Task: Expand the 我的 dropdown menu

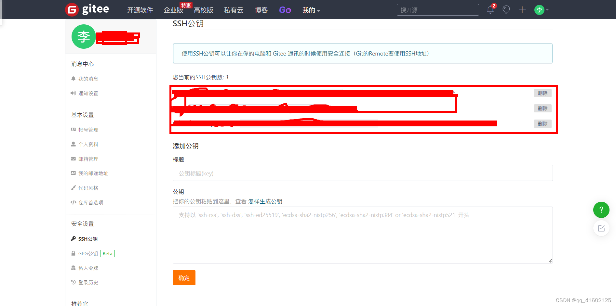Action: pos(311,10)
